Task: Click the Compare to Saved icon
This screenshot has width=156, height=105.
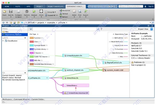Action: pos(18,11)
